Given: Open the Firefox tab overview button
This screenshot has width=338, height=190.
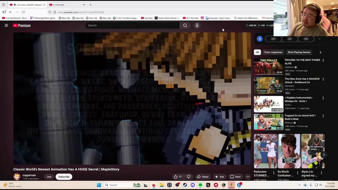Looking at the screenshot, I should tap(3, 5).
